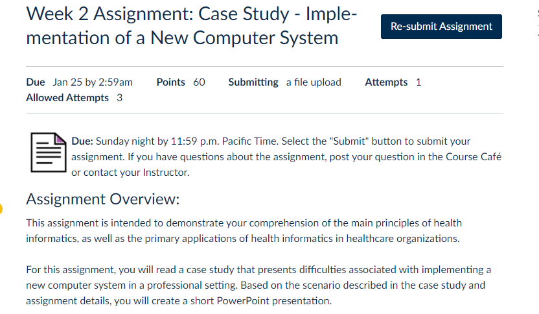539x314 pixels.
Task: Click the words "Course Café" in instructions
Action: (x=474, y=156)
